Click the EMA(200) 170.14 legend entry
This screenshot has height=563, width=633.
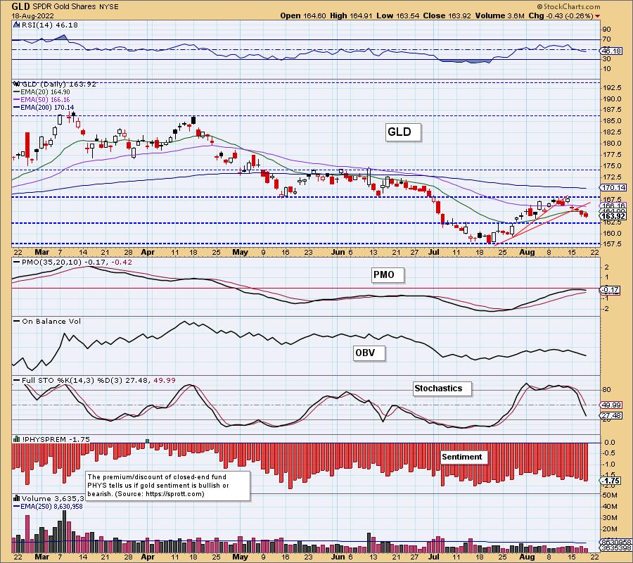(x=44, y=108)
